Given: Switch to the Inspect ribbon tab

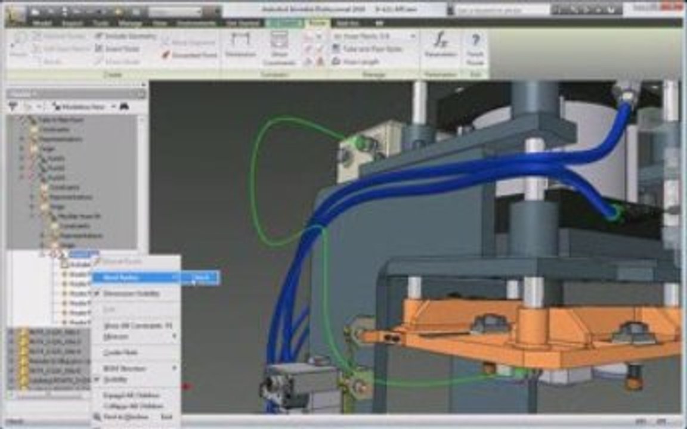Looking at the screenshot, I should coord(72,23).
